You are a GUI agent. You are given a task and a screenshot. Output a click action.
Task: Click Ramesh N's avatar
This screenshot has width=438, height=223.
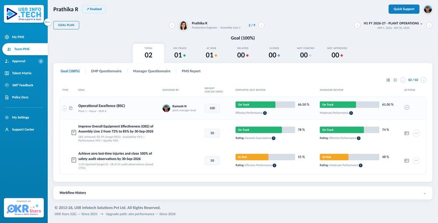coord(166,108)
